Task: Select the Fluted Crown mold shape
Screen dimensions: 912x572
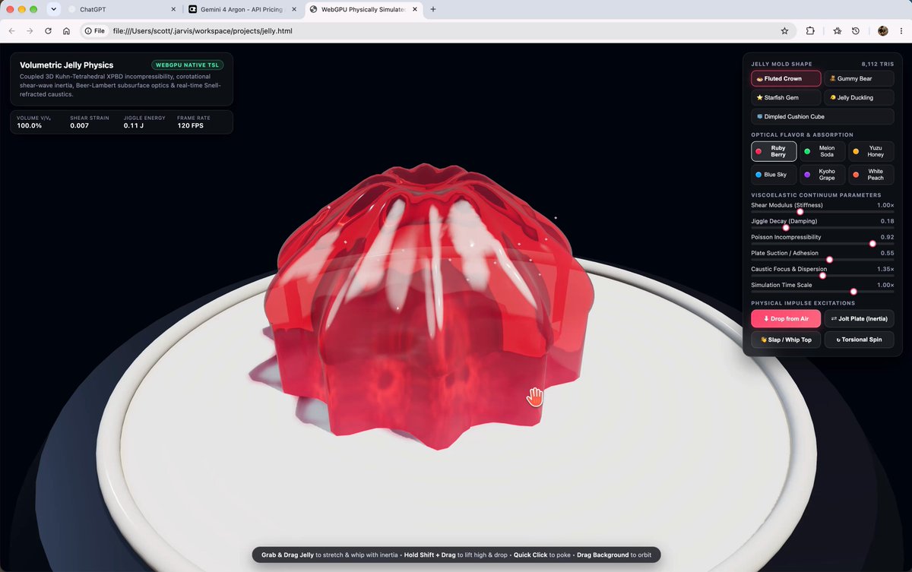Action: click(x=786, y=78)
